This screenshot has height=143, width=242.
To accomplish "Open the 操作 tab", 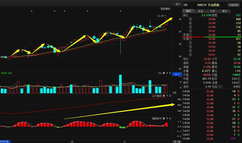I will click(x=225, y=11).
